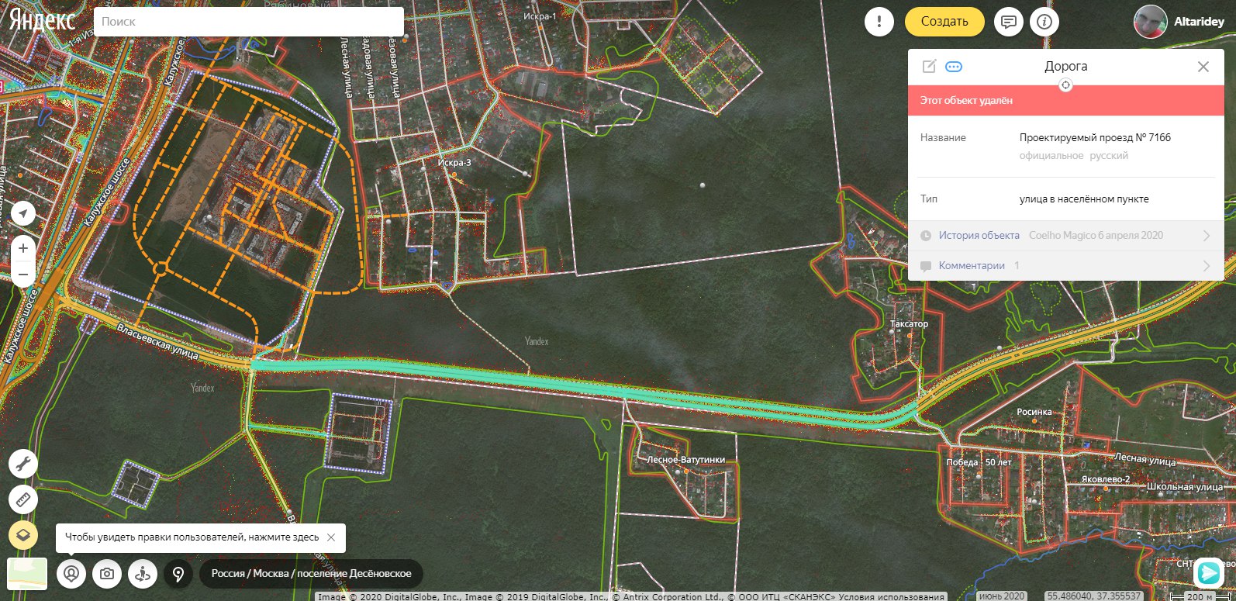Open the three-dots more menu in panel
Image resolution: width=1236 pixels, height=601 pixels.
954,67
